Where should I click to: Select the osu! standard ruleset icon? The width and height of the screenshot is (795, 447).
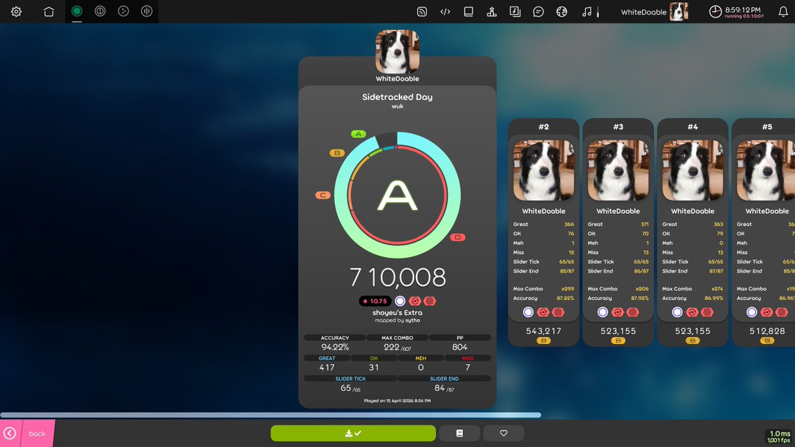coord(77,11)
